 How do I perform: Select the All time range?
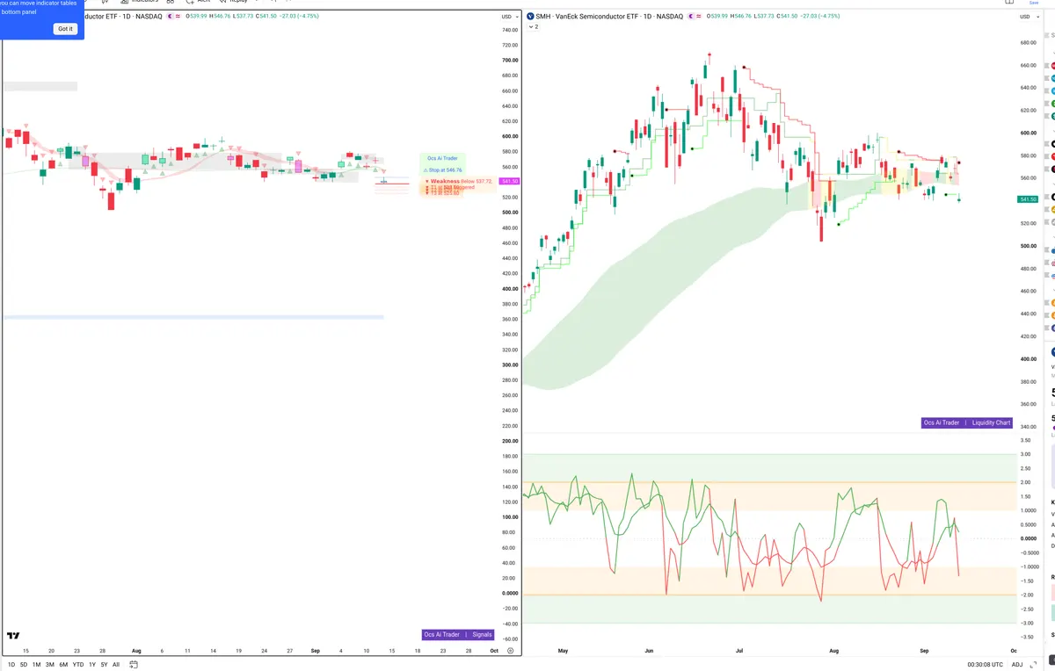116,665
